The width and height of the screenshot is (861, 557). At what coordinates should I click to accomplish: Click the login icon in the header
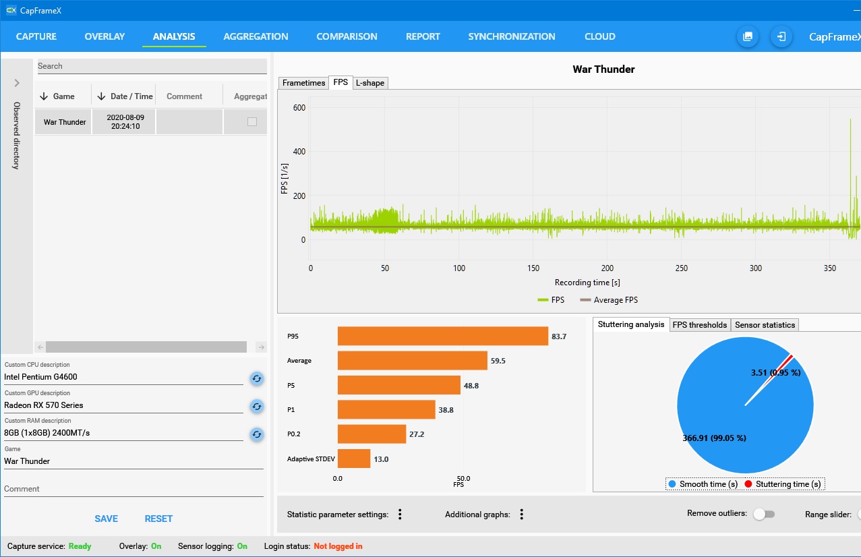781,36
